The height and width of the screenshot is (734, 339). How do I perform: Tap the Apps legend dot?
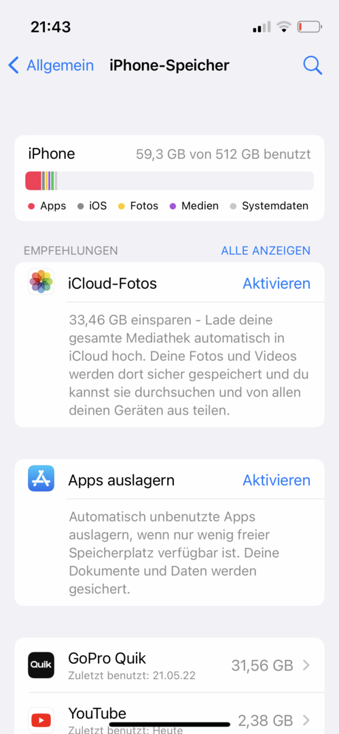pos(32,206)
